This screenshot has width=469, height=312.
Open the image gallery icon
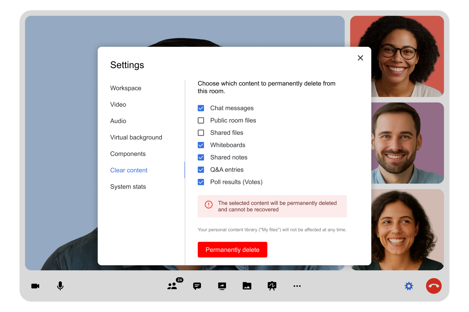pyautogui.click(x=247, y=286)
